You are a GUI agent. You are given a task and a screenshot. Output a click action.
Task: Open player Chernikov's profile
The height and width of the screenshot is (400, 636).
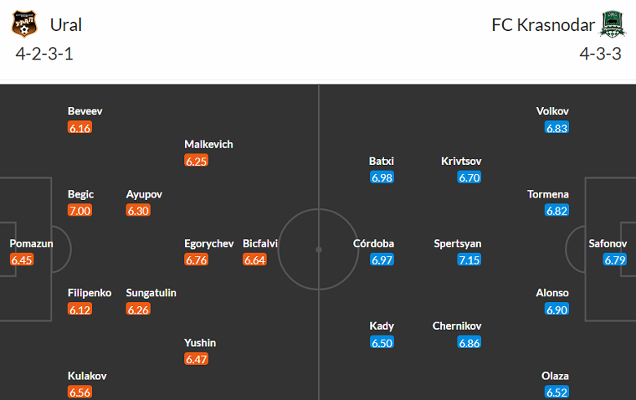[457, 326]
